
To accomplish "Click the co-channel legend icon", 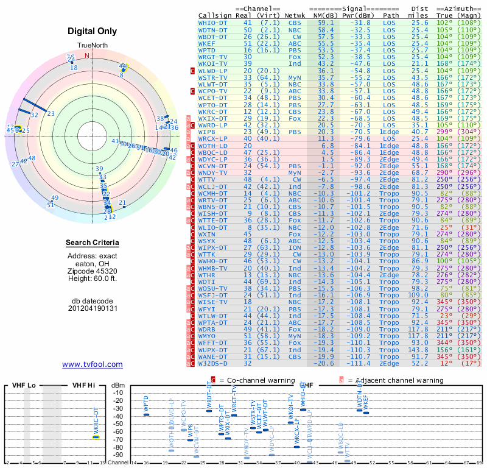I will pos(213,380).
